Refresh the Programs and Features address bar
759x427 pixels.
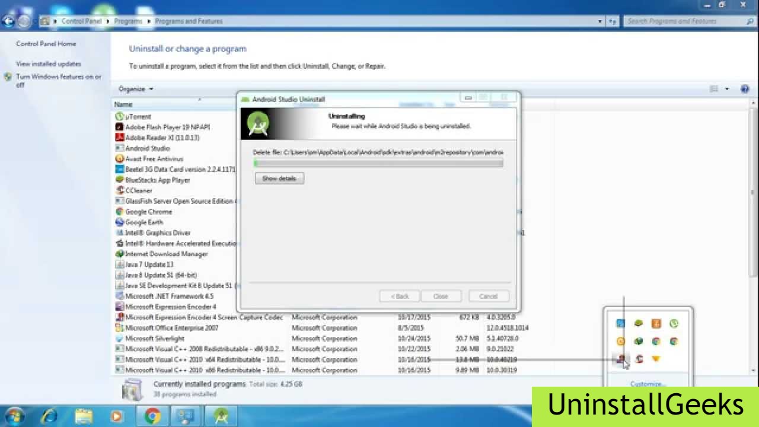pos(613,21)
